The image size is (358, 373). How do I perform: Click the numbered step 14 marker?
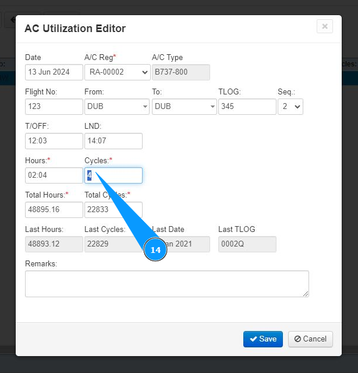155,250
